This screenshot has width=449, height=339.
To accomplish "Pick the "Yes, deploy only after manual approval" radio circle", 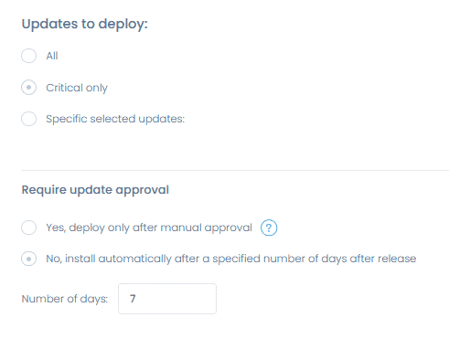I will tap(29, 228).
